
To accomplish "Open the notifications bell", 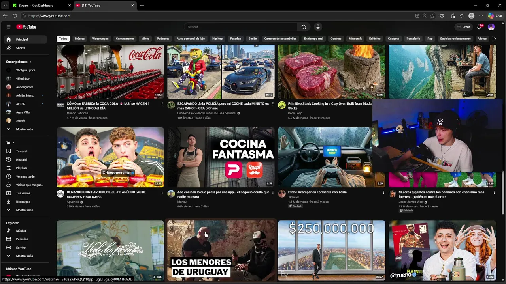I will 479,27.
